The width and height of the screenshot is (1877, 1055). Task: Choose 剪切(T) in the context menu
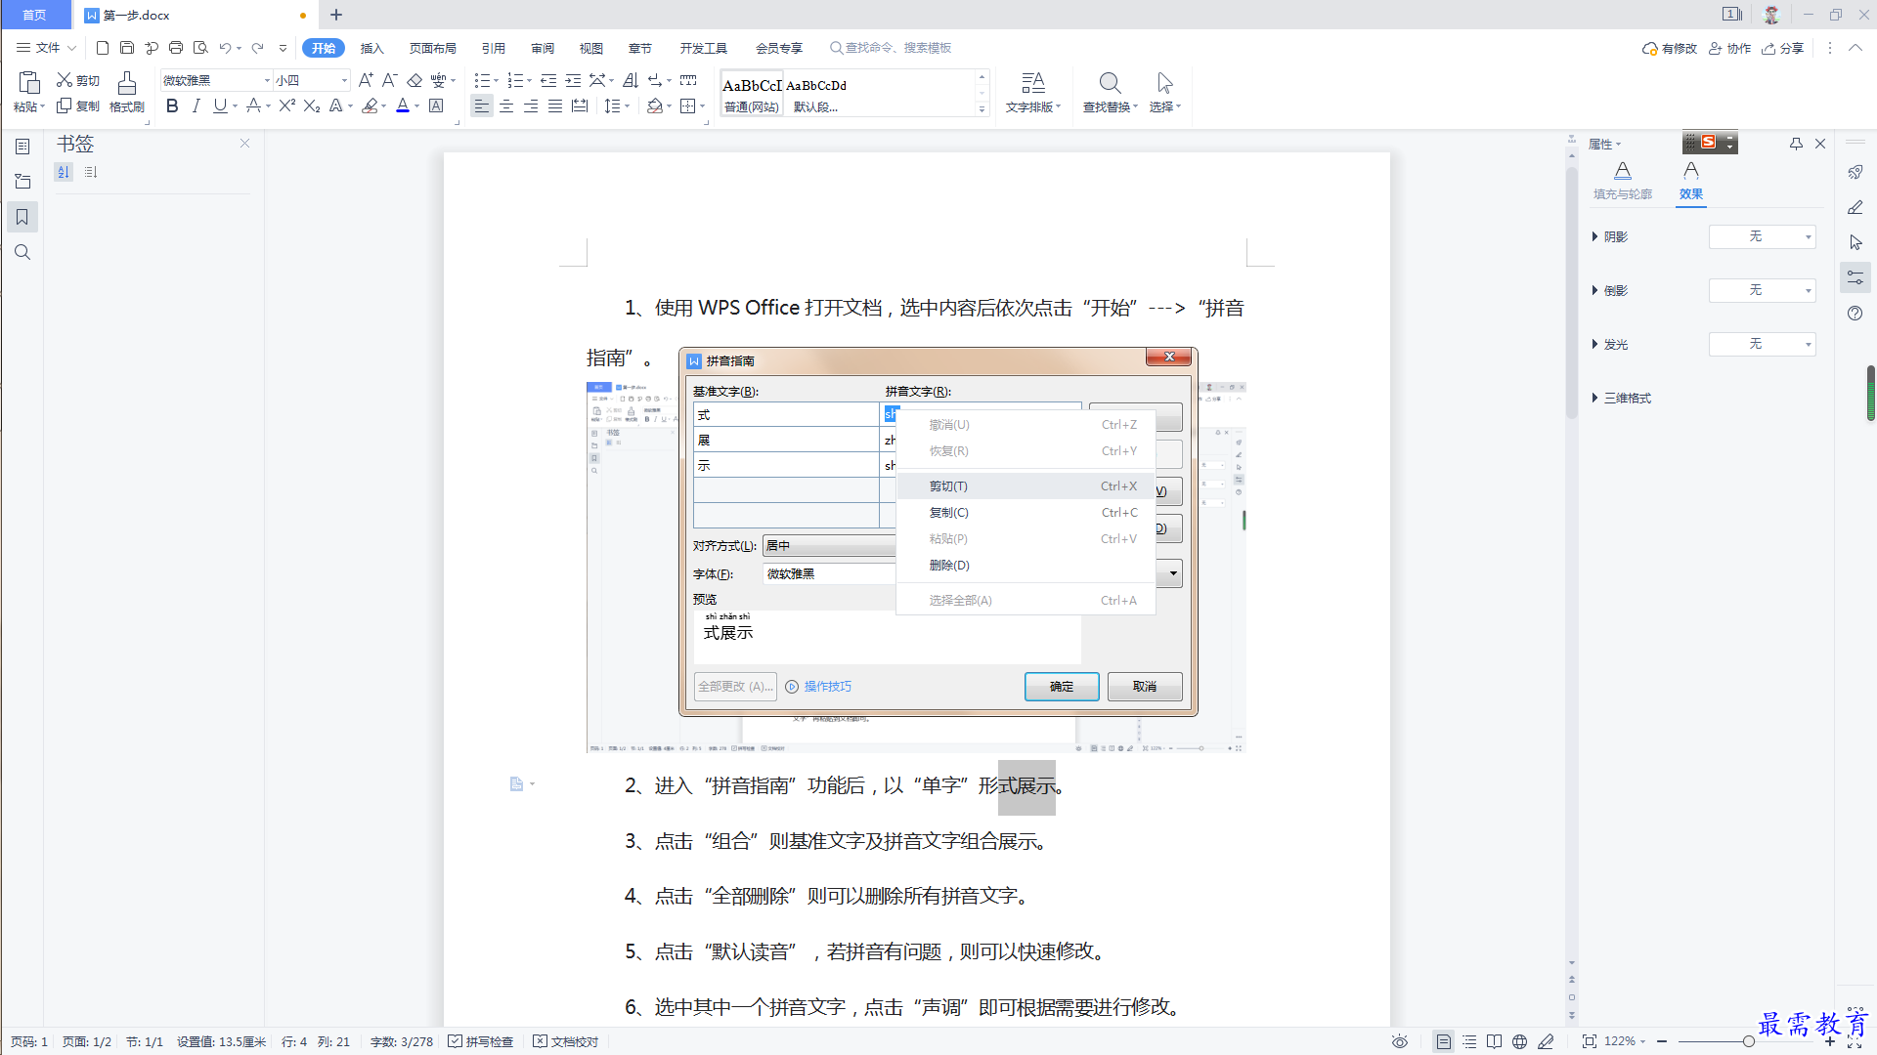[x=1026, y=485]
